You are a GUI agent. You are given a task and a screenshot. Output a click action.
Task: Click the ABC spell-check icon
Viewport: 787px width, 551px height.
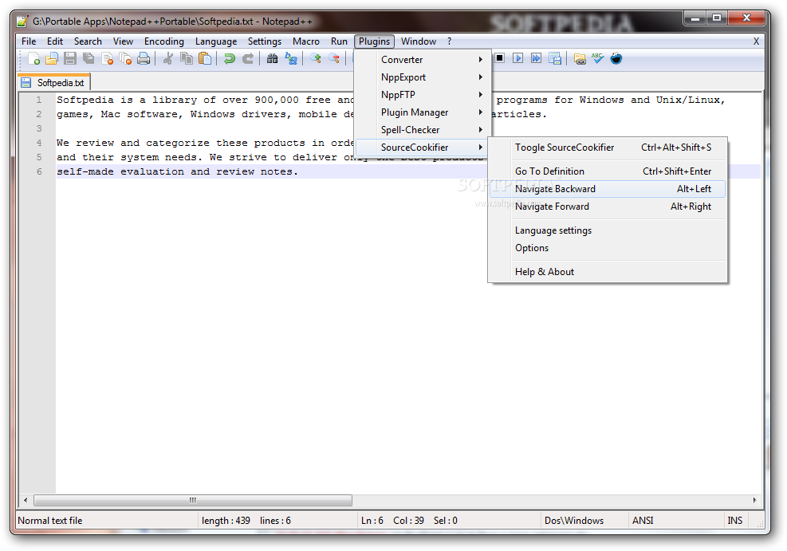tap(598, 58)
